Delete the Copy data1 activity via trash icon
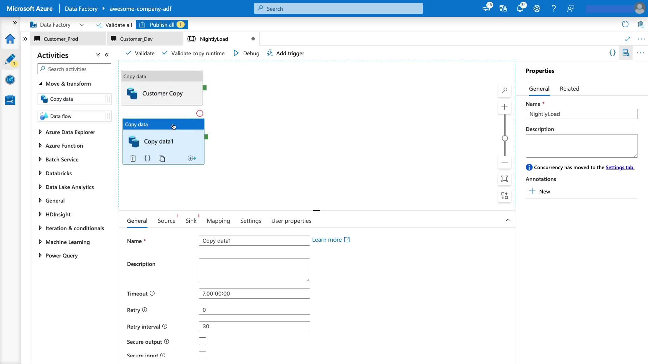The image size is (648, 364). tap(133, 158)
